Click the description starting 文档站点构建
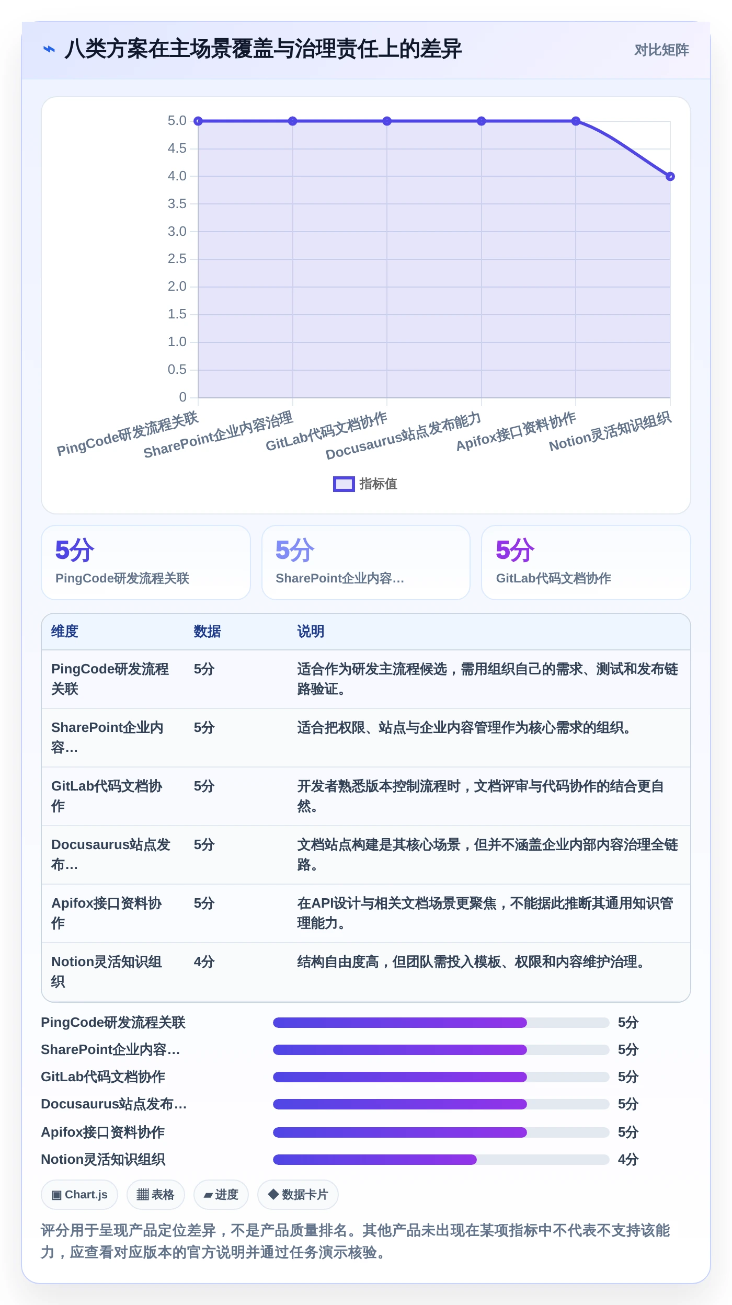The image size is (732, 1305). coord(487,855)
